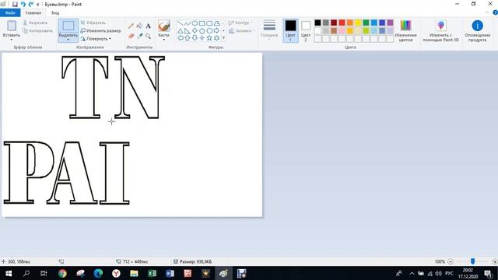498x280 pixels.
Task: Open Windows Start menu
Action: [x=9, y=273]
